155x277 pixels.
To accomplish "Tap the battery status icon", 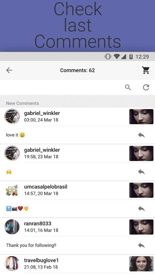I will click(131, 57).
